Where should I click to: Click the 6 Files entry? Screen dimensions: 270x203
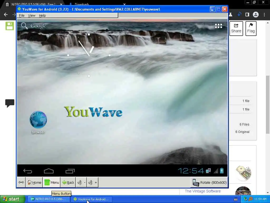click(x=244, y=124)
